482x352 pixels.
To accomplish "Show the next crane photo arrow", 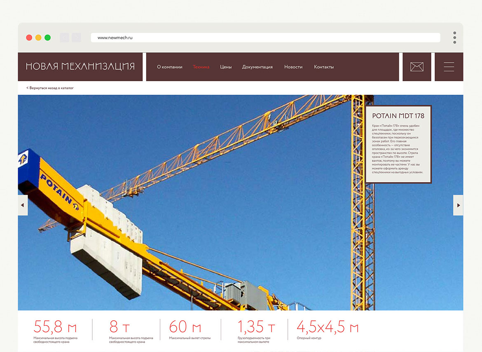I will pos(458,205).
